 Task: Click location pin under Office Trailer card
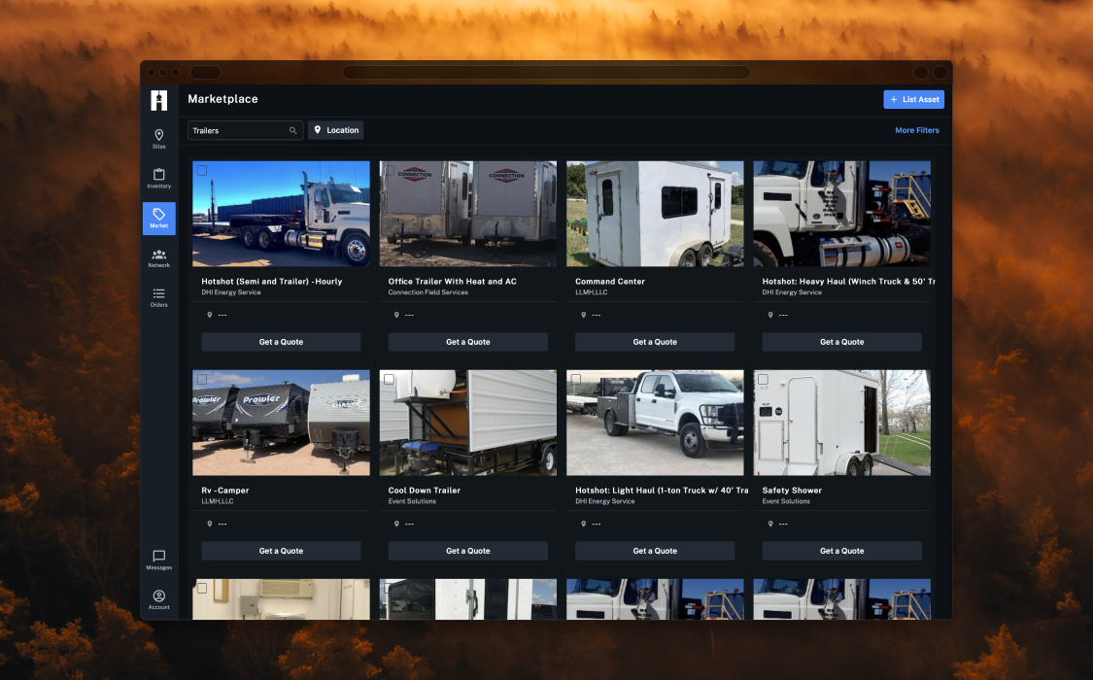[396, 315]
